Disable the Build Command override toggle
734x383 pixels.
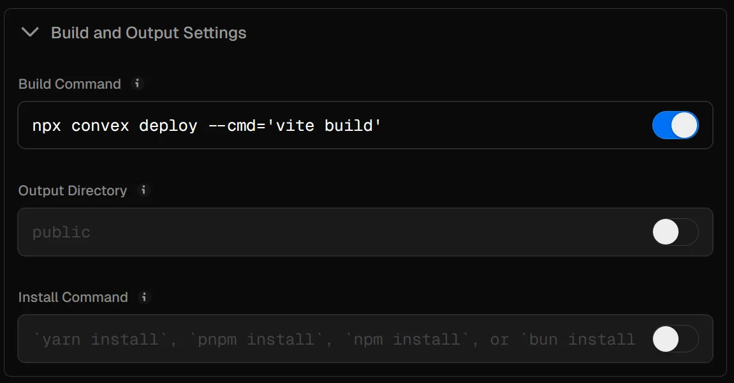675,125
